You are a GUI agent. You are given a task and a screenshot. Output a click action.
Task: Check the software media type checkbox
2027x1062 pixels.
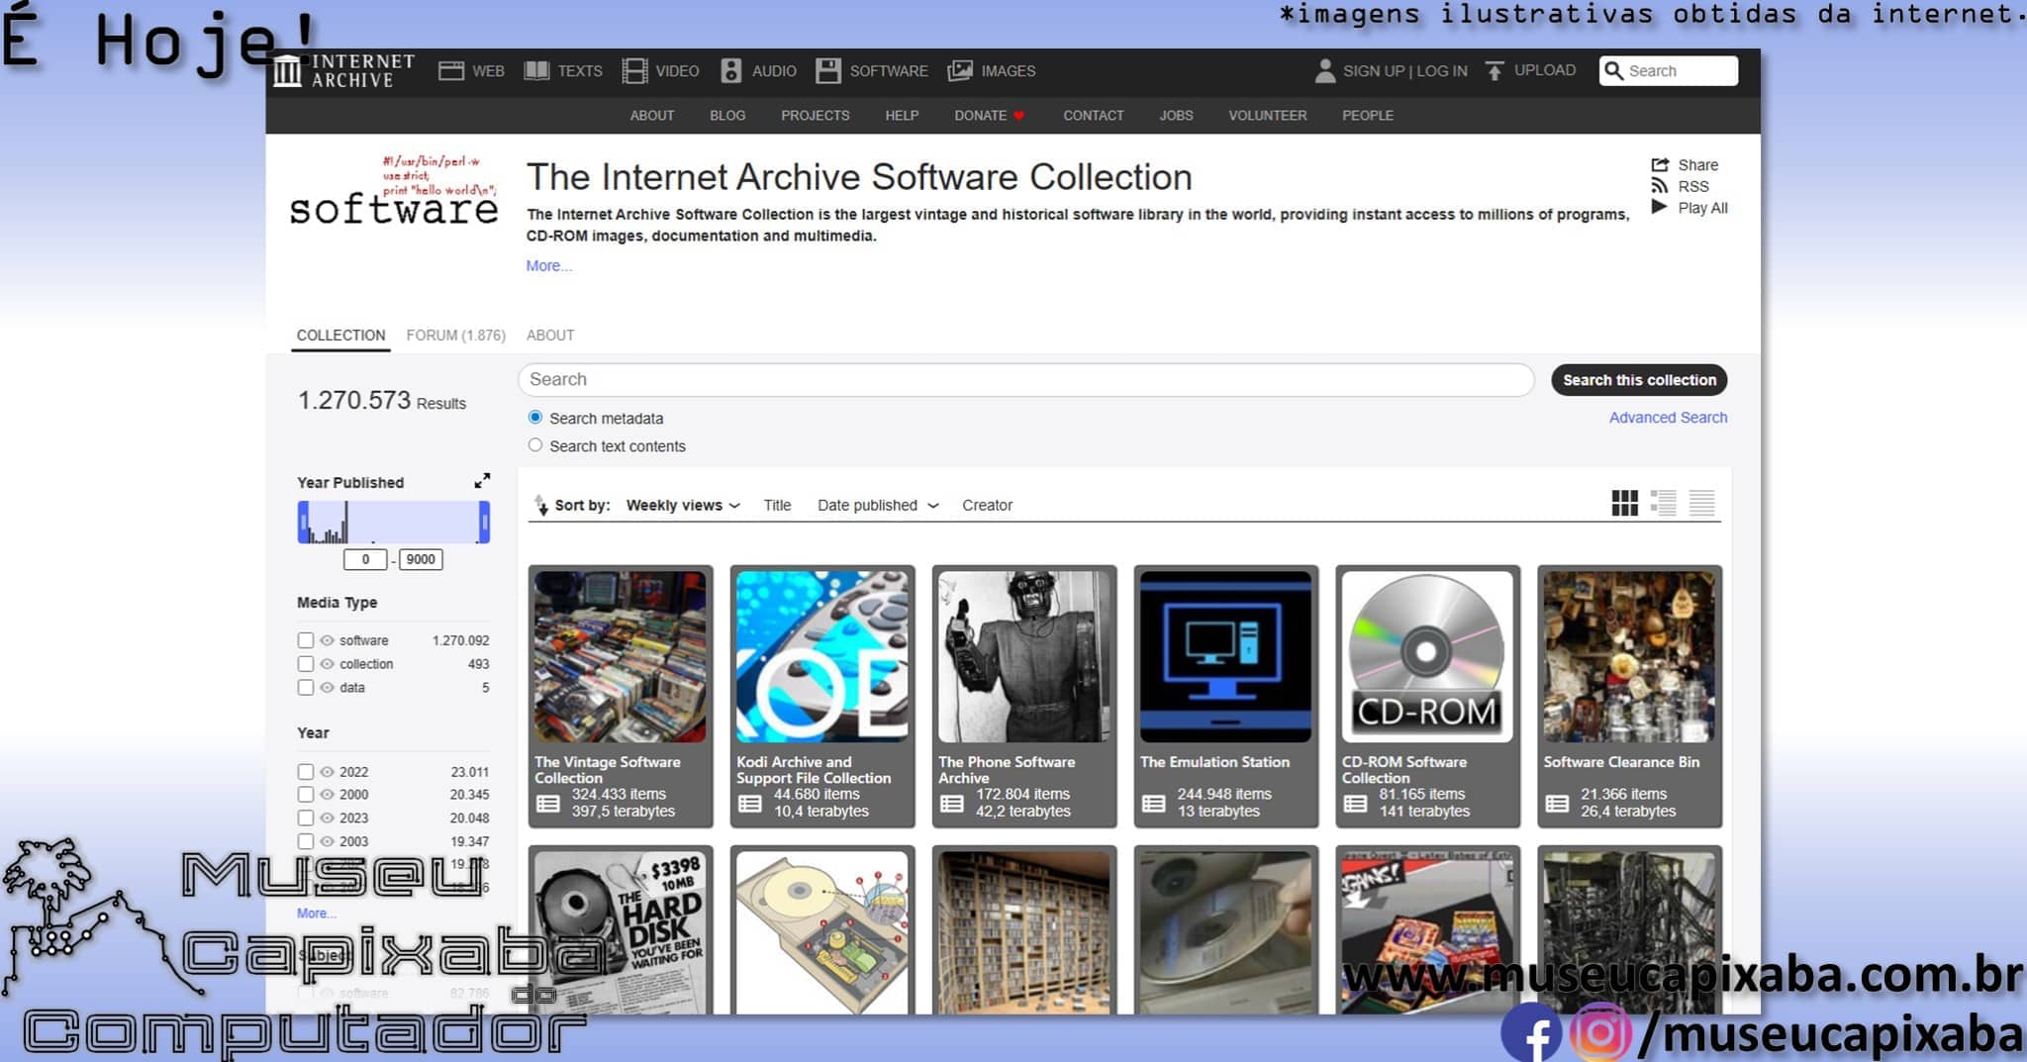306,640
